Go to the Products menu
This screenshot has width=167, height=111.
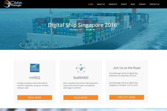(x=113, y=4)
